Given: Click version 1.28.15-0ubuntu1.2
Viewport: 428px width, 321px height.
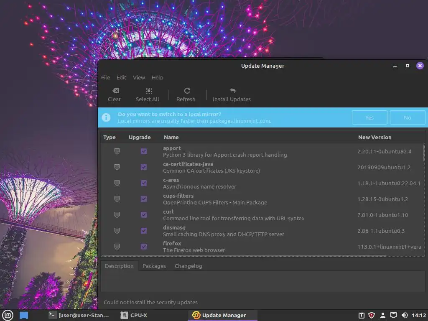Looking at the screenshot, I should (x=383, y=199).
